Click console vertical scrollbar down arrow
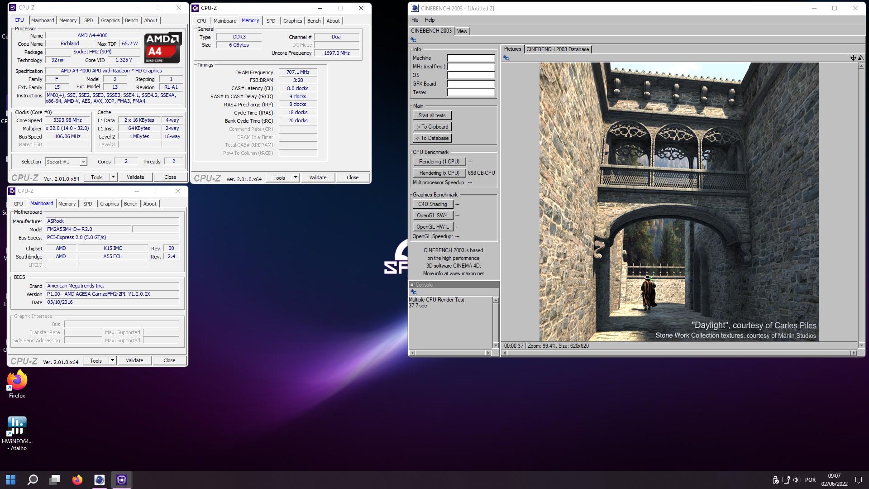This screenshot has width=869, height=489. tap(496, 345)
